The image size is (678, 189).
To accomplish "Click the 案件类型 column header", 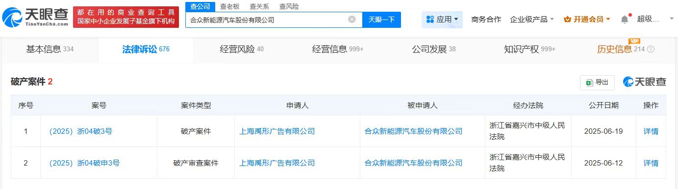I will tap(196, 105).
